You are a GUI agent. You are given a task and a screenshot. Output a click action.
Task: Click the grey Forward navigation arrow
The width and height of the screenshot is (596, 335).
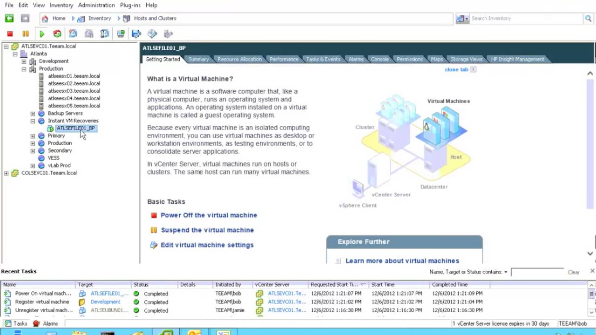click(x=25, y=19)
